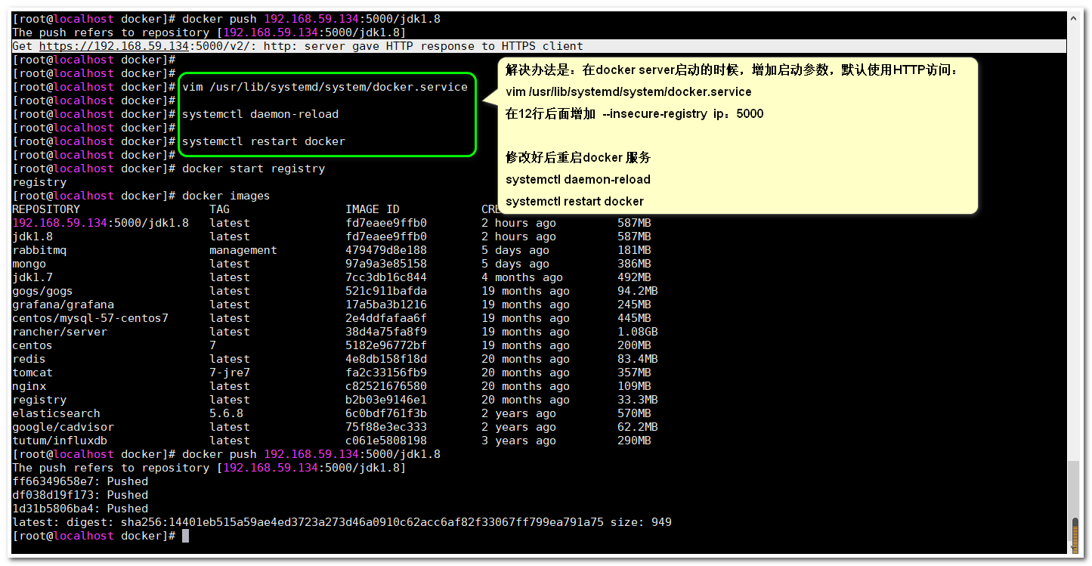1092x566 pixels.
Task: Click the 'grafana/grafana' repository name
Action: 63,305
